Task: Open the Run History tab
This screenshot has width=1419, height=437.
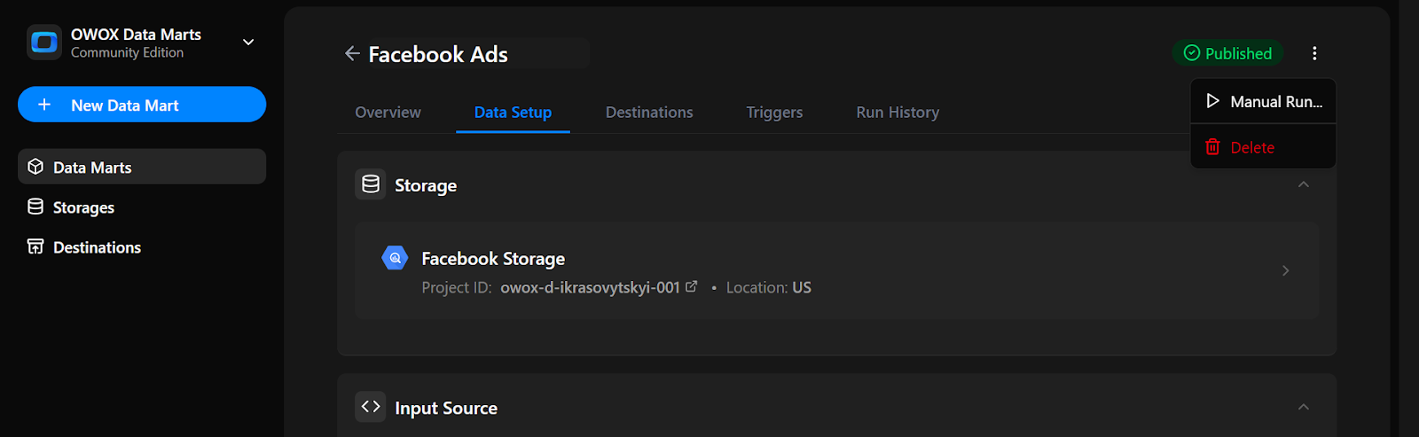Action: pos(898,113)
